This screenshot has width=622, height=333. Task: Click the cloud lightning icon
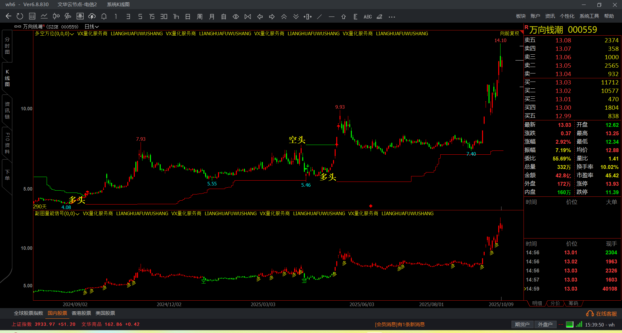92,17
